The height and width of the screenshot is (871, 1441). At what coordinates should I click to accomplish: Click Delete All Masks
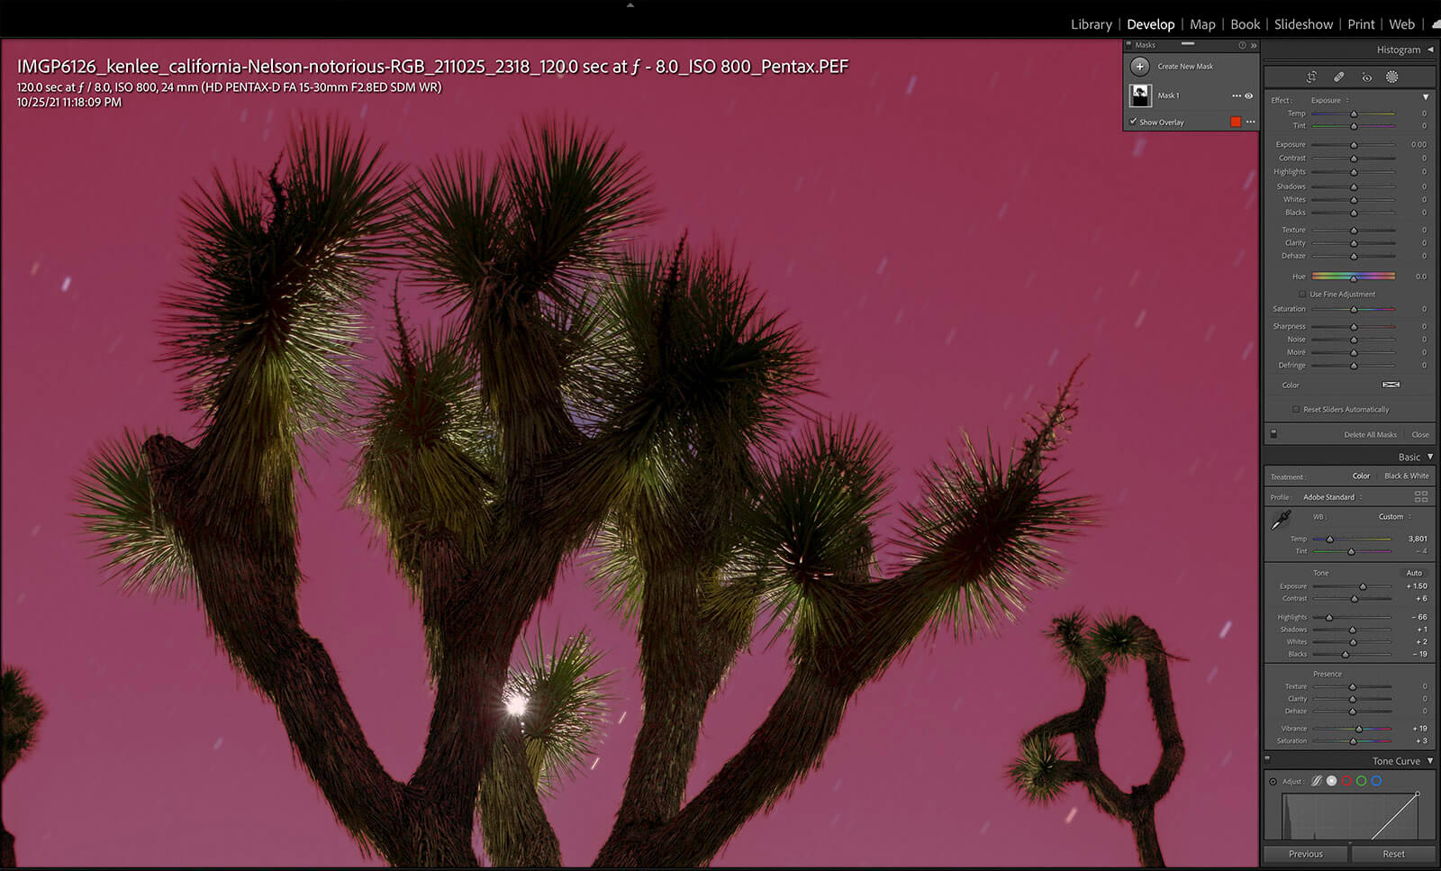[1370, 435]
